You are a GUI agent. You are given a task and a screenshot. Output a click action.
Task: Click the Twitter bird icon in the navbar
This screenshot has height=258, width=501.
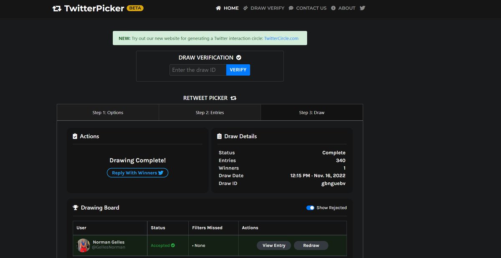pyautogui.click(x=362, y=8)
